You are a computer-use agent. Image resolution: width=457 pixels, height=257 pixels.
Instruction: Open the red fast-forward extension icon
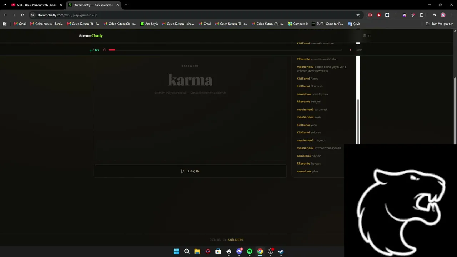tap(370, 15)
